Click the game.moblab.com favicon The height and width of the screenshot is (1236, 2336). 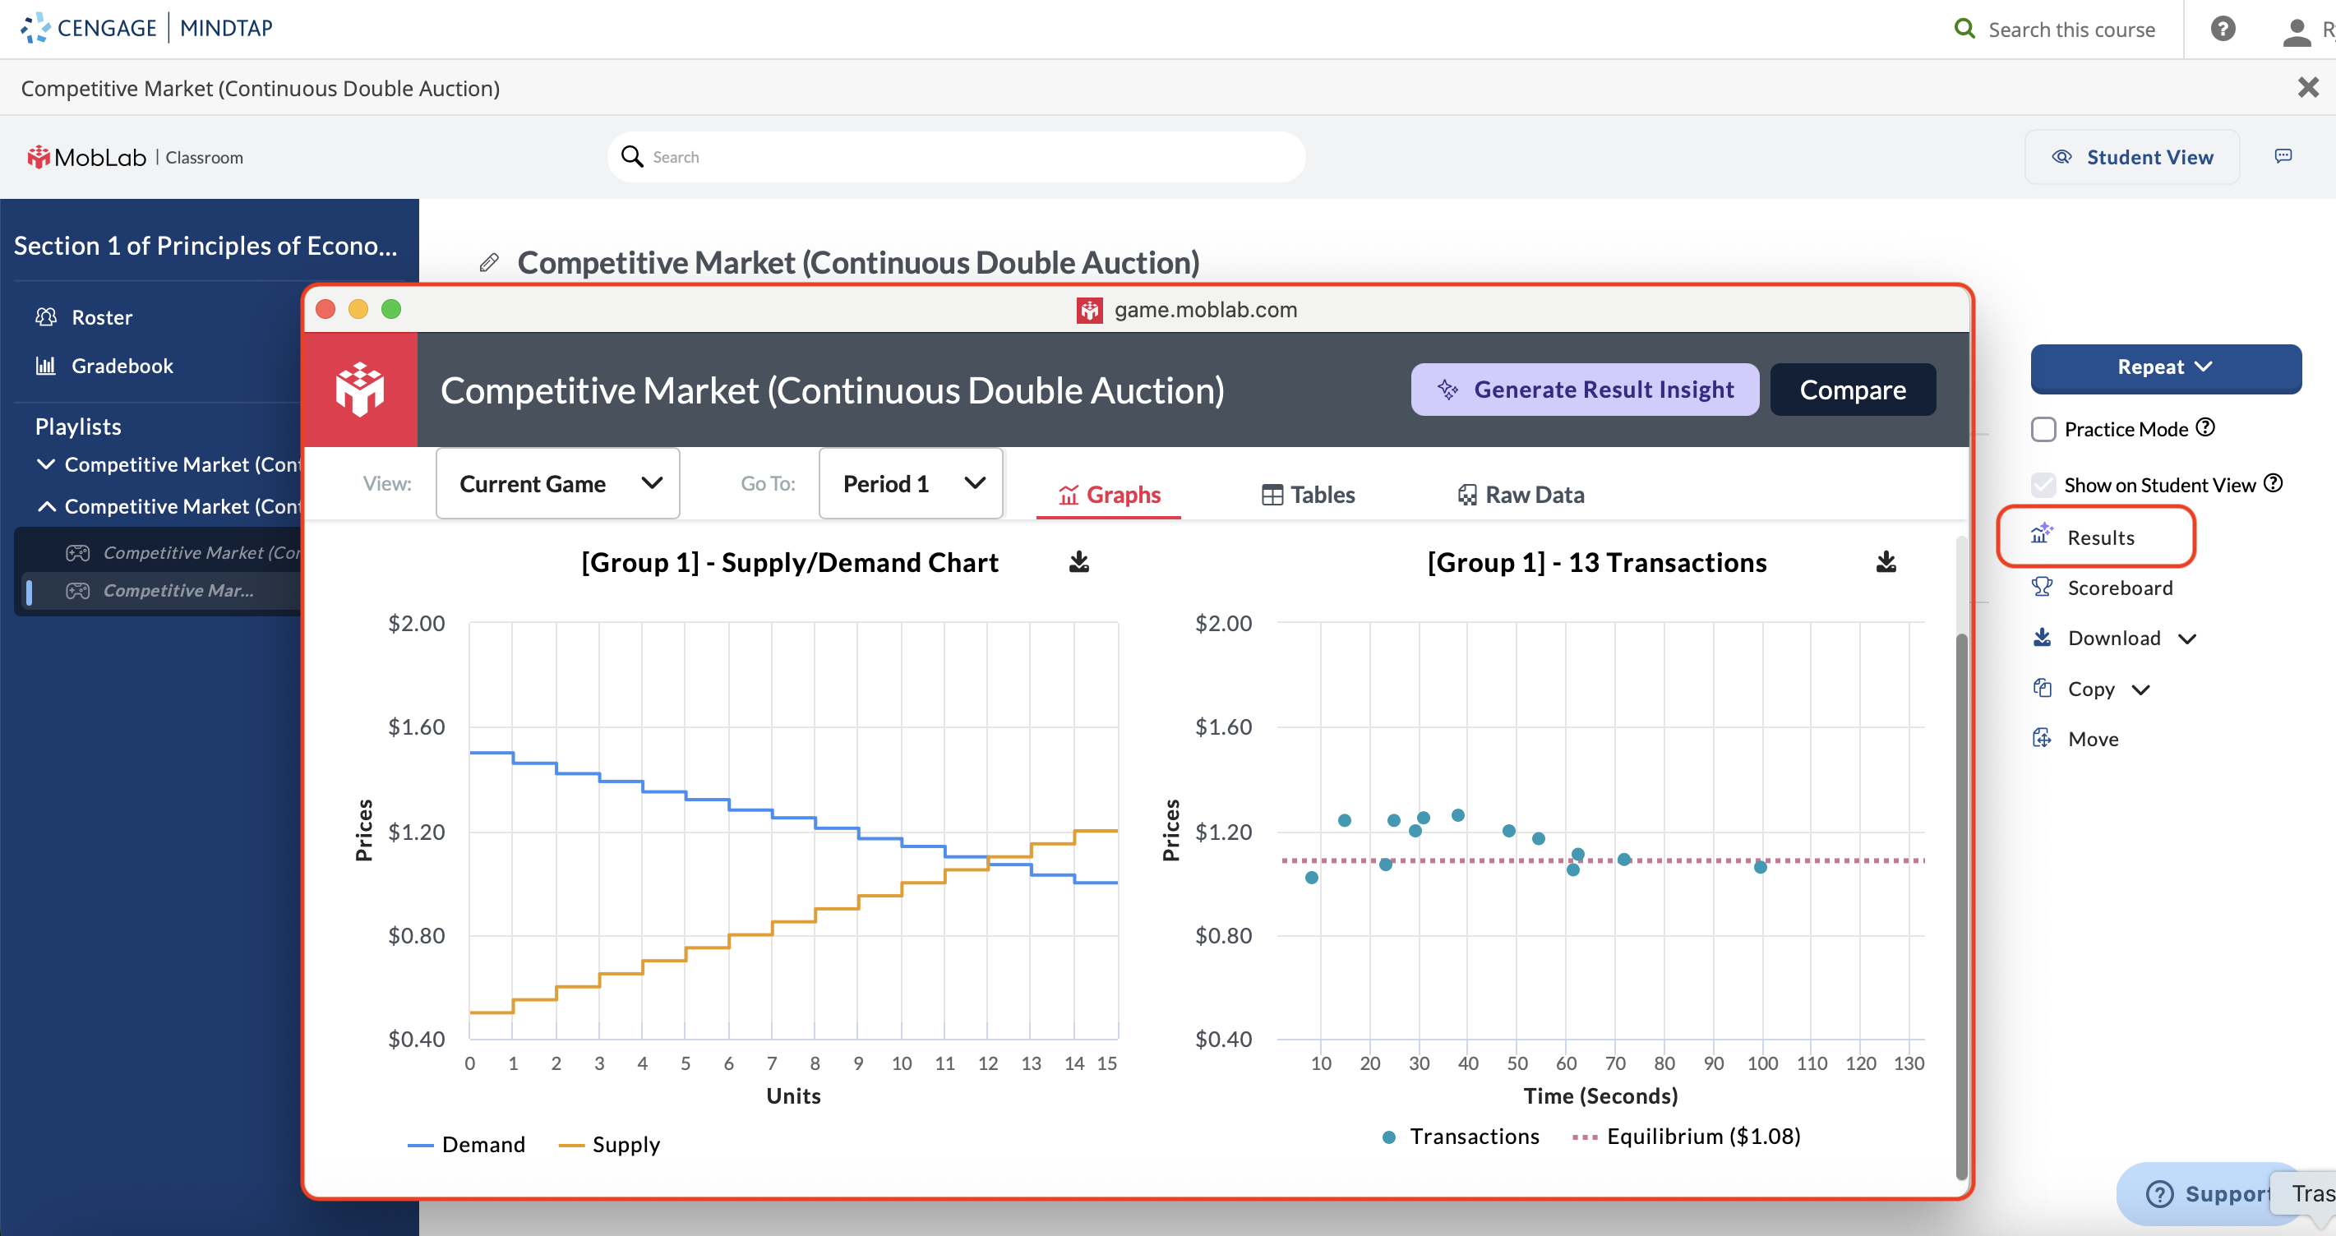pos(1089,310)
